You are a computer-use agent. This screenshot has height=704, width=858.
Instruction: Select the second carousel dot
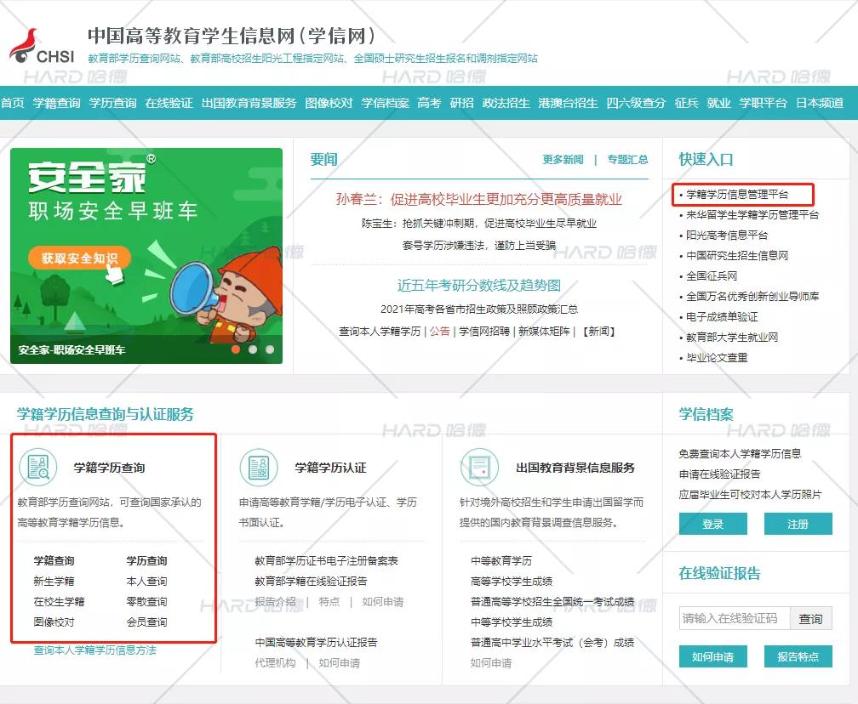[x=252, y=348]
